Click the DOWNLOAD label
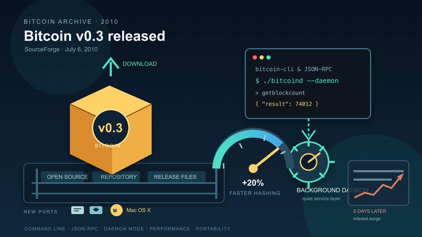 click(x=140, y=64)
